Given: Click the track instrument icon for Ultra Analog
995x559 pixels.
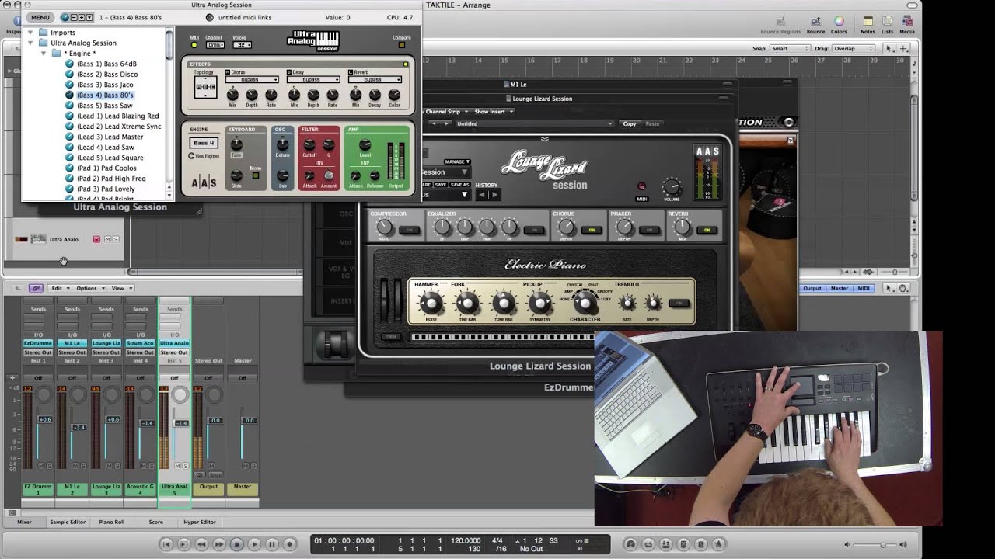Looking at the screenshot, I should pos(38,239).
